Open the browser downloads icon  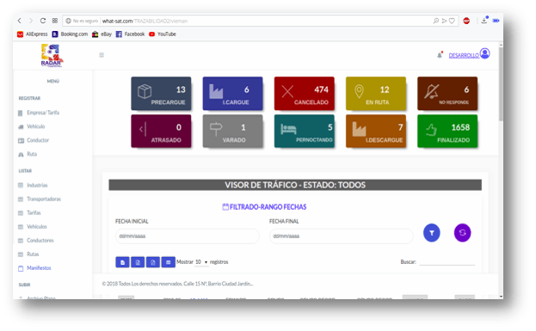(x=484, y=21)
